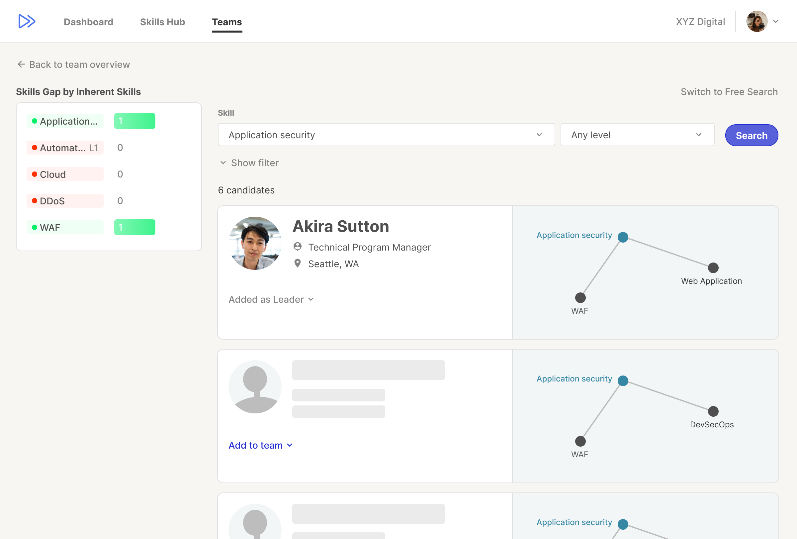797x539 pixels.
Task: Open the Added as Leader dropdown
Action: (x=271, y=299)
